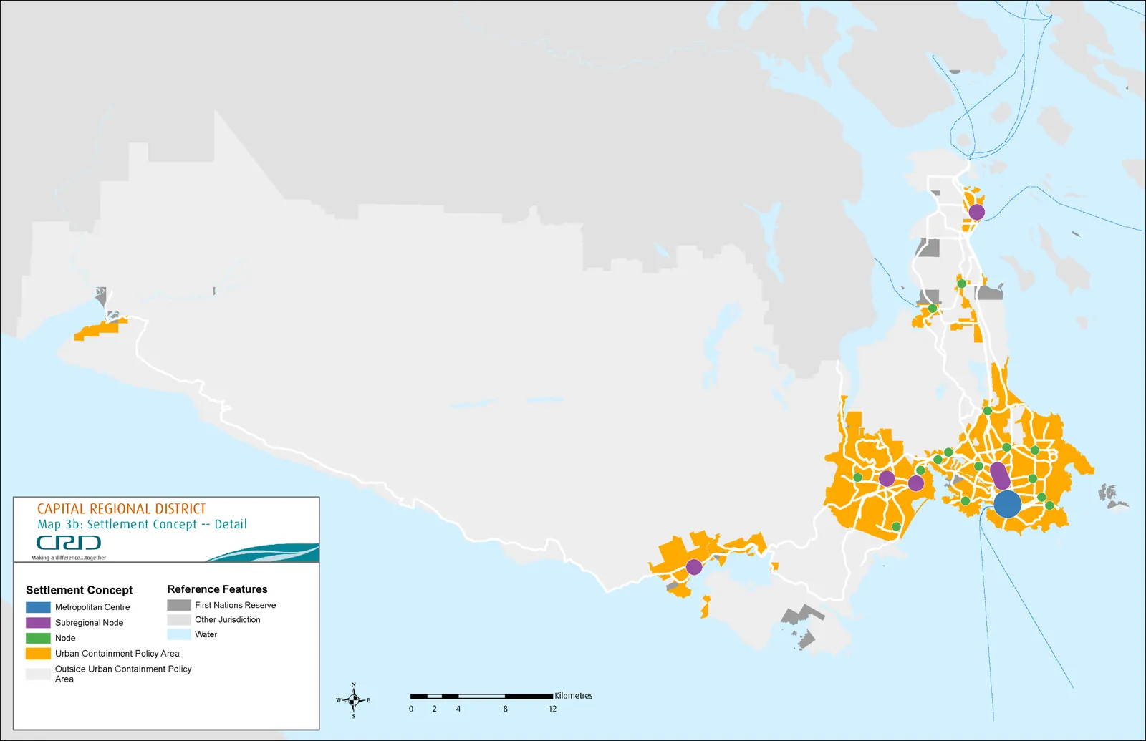The image size is (1146, 741).
Task: Click the 'Urban Containment Policy Area' legend label
Action: (x=117, y=654)
